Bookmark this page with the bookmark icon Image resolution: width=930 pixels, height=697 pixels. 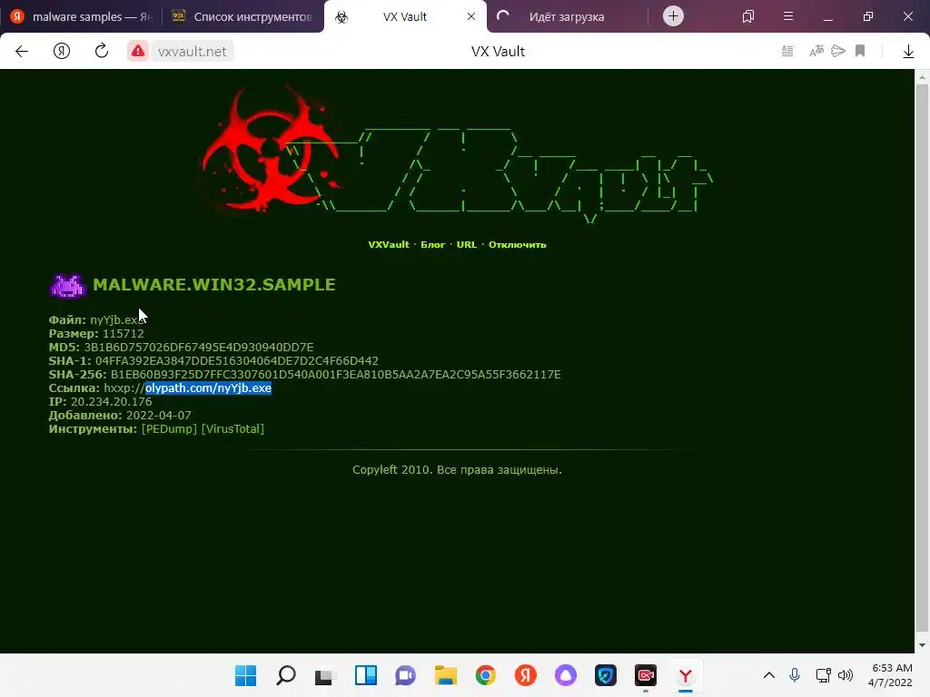pos(860,52)
